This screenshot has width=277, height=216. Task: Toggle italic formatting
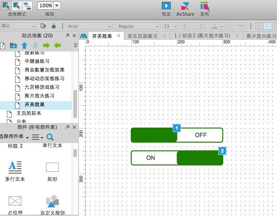tap(193, 26)
